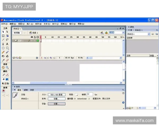Screen dimensions: 159x127
Task: Select the Subselection tool
Action: pyautogui.click(x=7, y=32)
